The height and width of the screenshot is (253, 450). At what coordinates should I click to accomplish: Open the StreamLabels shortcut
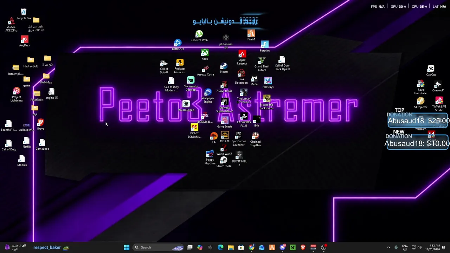coord(186,106)
